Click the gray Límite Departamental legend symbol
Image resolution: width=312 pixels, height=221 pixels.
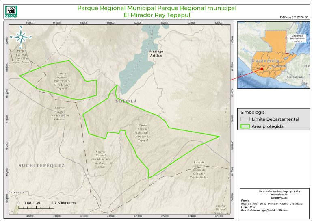245,119
